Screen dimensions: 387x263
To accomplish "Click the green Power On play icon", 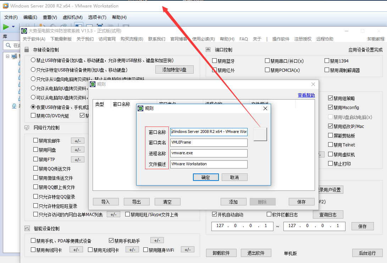I will (x=6, y=27).
